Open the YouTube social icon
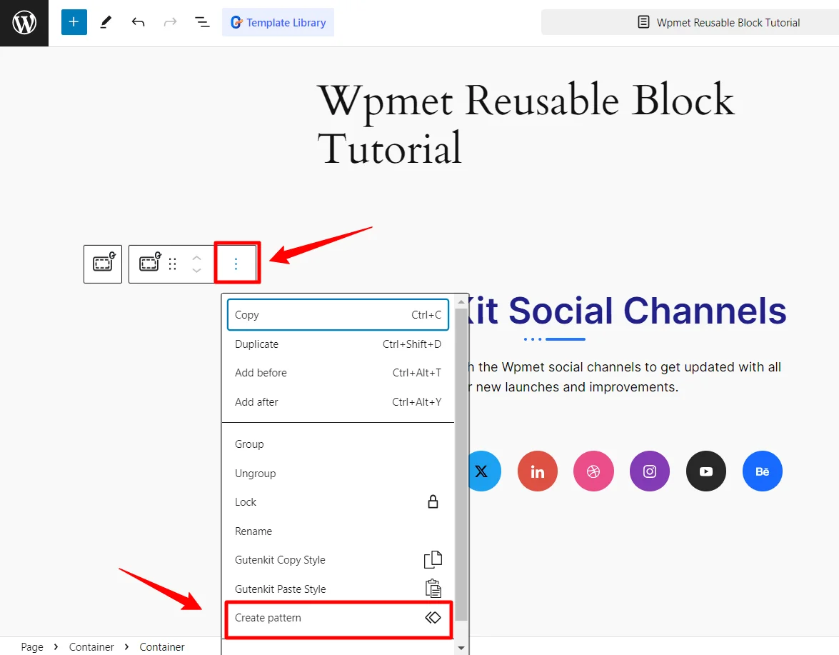The image size is (839, 655). 705,471
